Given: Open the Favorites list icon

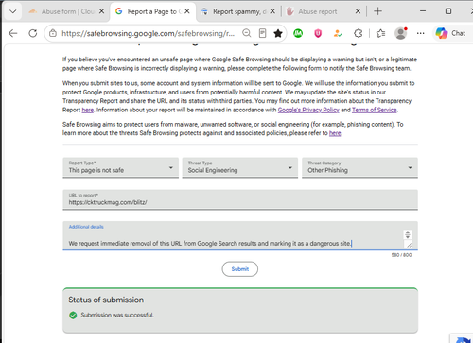Looking at the screenshot, I should [380, 33].
